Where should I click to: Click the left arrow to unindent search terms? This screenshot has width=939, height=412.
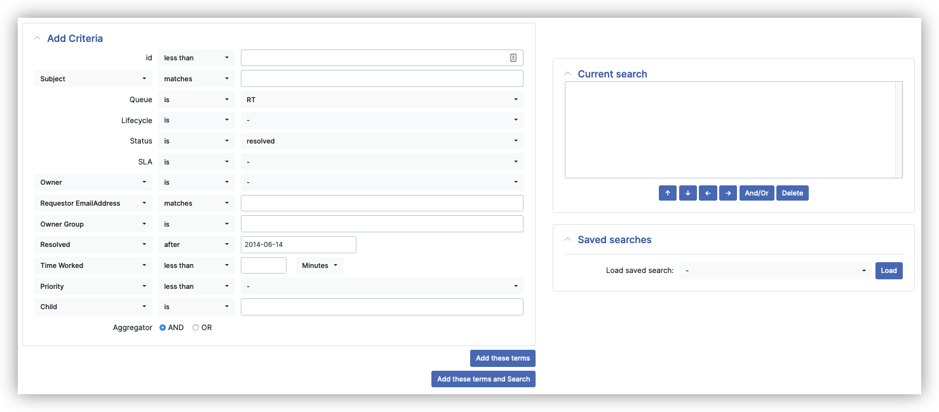(708, 192)
